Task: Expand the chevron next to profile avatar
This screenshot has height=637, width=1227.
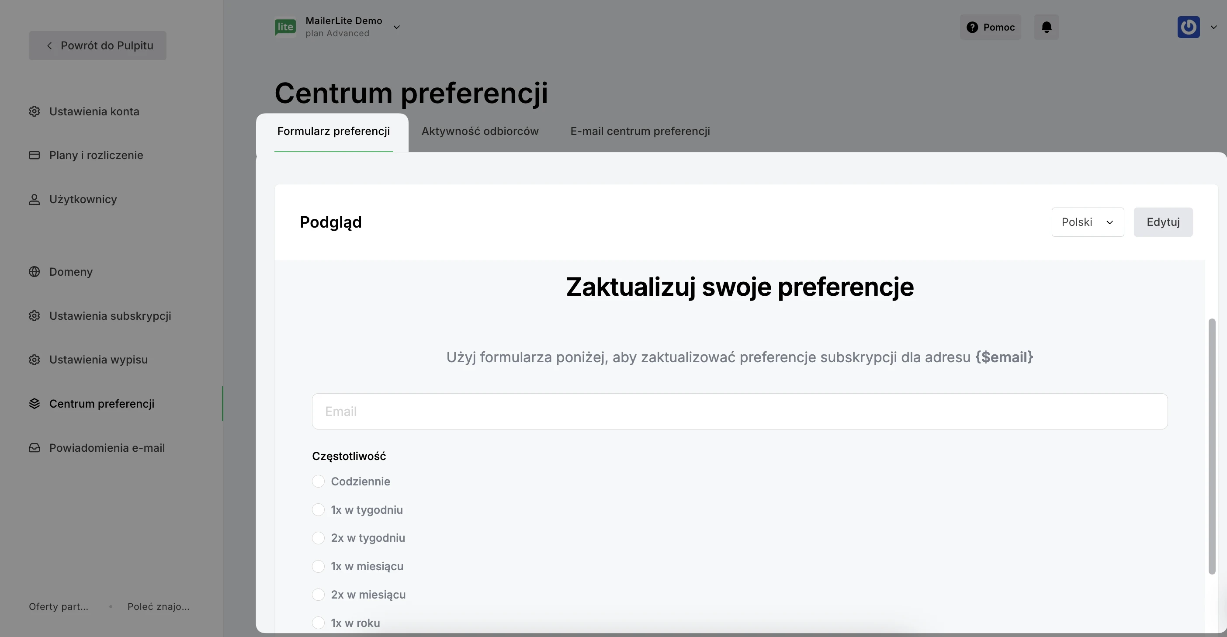Action: [x=1213, y=27]
